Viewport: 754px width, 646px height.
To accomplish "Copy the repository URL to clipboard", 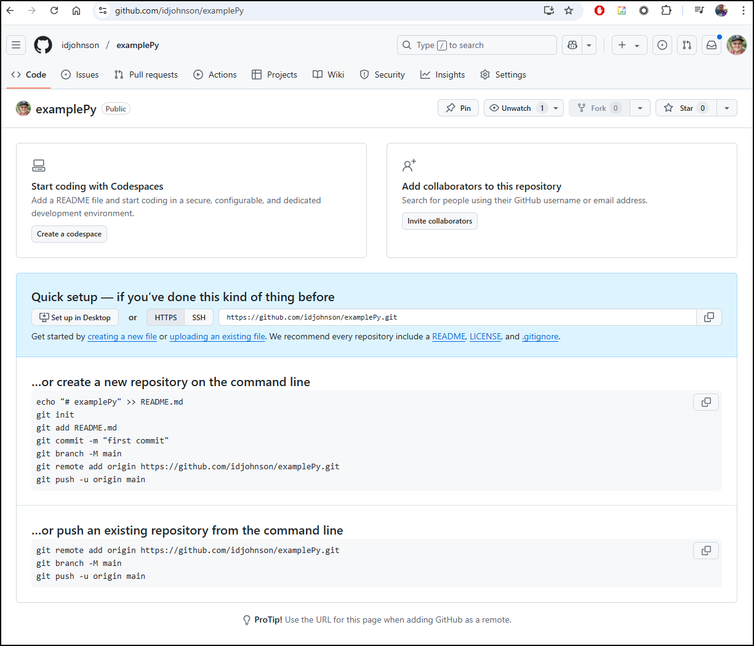I will pyautogui.click(x=709, y=317).
